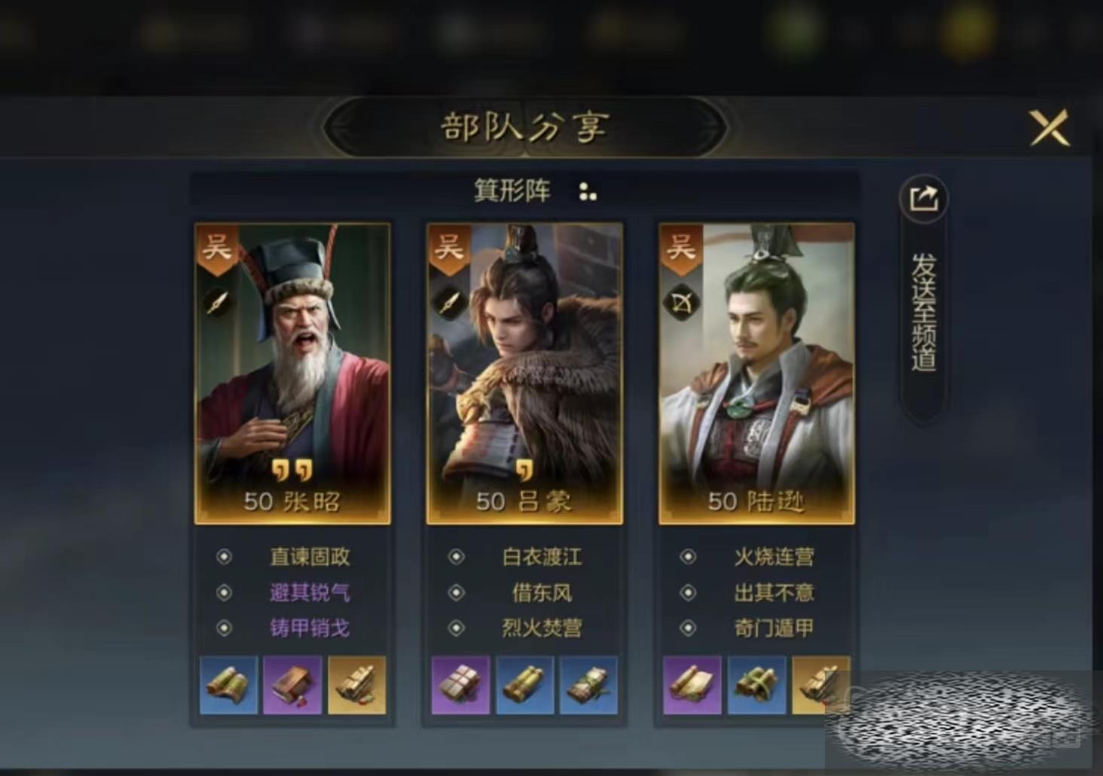Viewport: 1103px width, 776px height.
Task: Open the 吕蒙 general card
Action: point(524,373)
